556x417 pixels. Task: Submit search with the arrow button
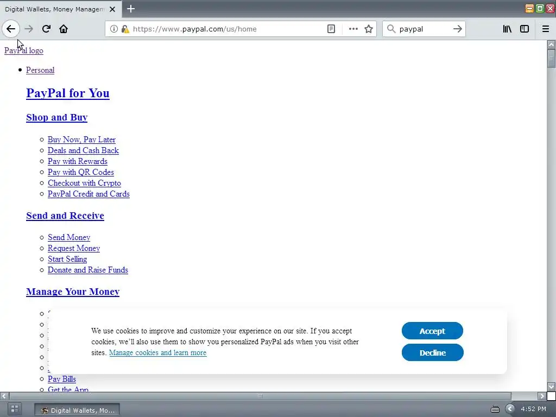457,29
